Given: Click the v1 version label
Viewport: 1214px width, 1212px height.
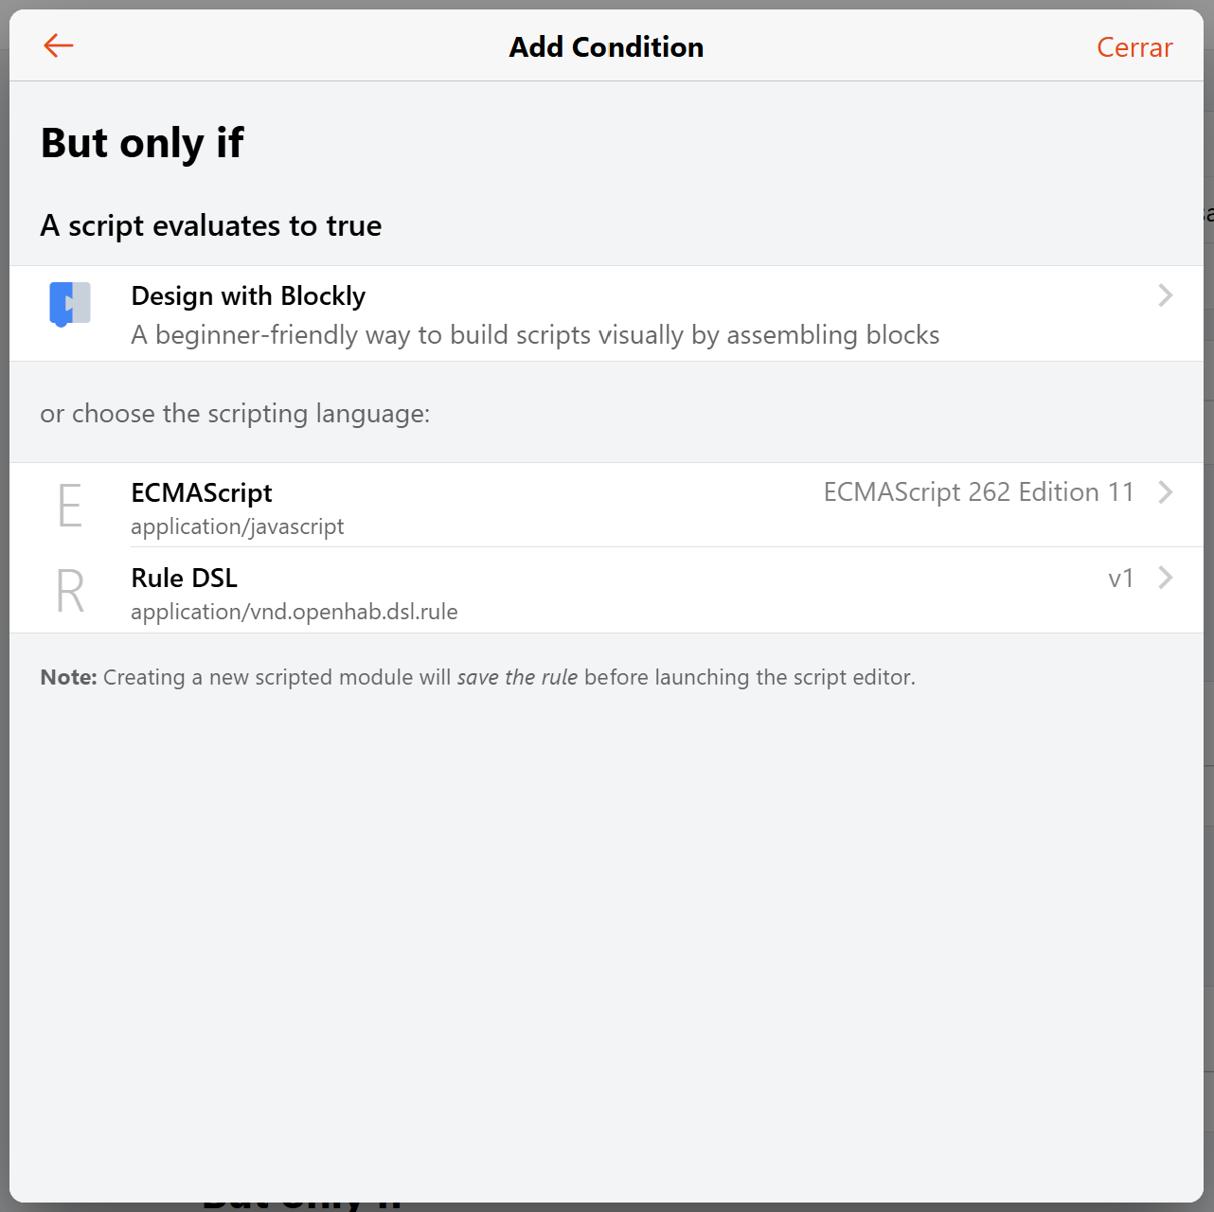Looking at the screenshot, I should 1120,579.
